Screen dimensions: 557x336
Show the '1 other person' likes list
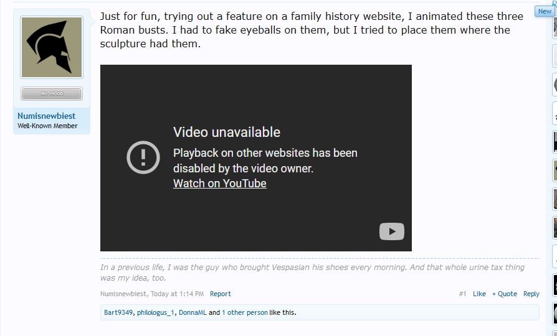pyautogui.click(x=244, y=312)
